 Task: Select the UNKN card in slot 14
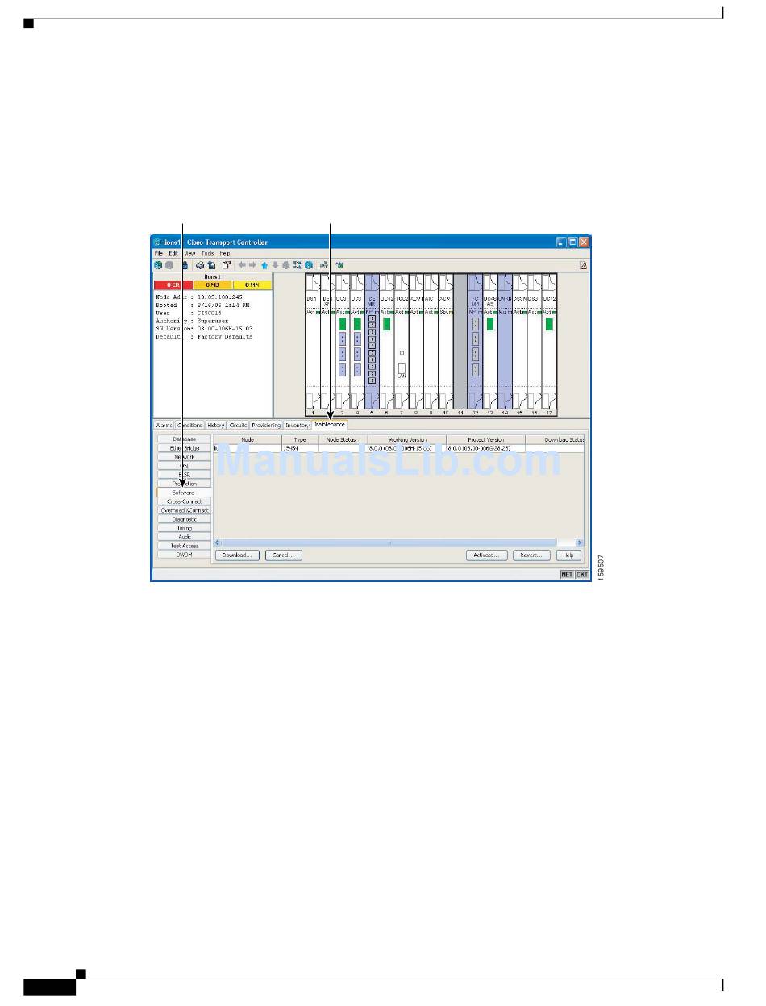(x=505, y=342)
